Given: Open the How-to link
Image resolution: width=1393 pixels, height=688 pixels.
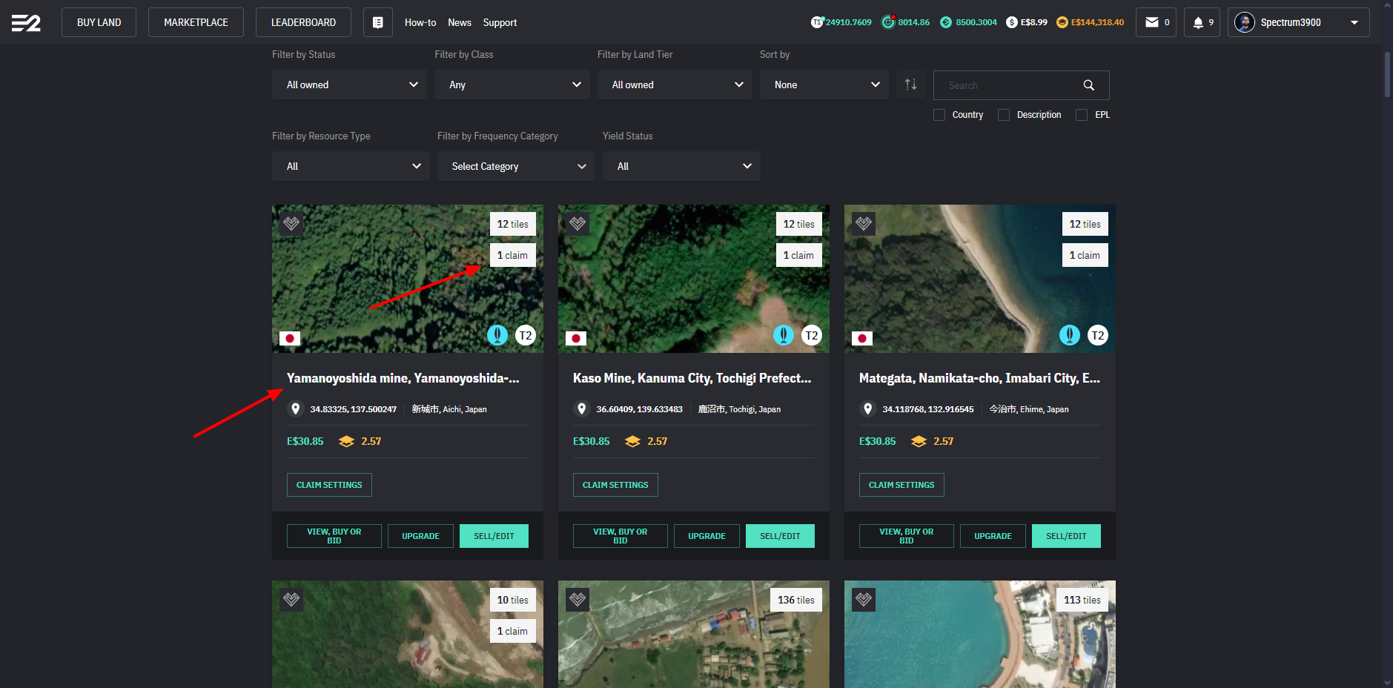Looking at the screenshot, I should coord(420,23).
